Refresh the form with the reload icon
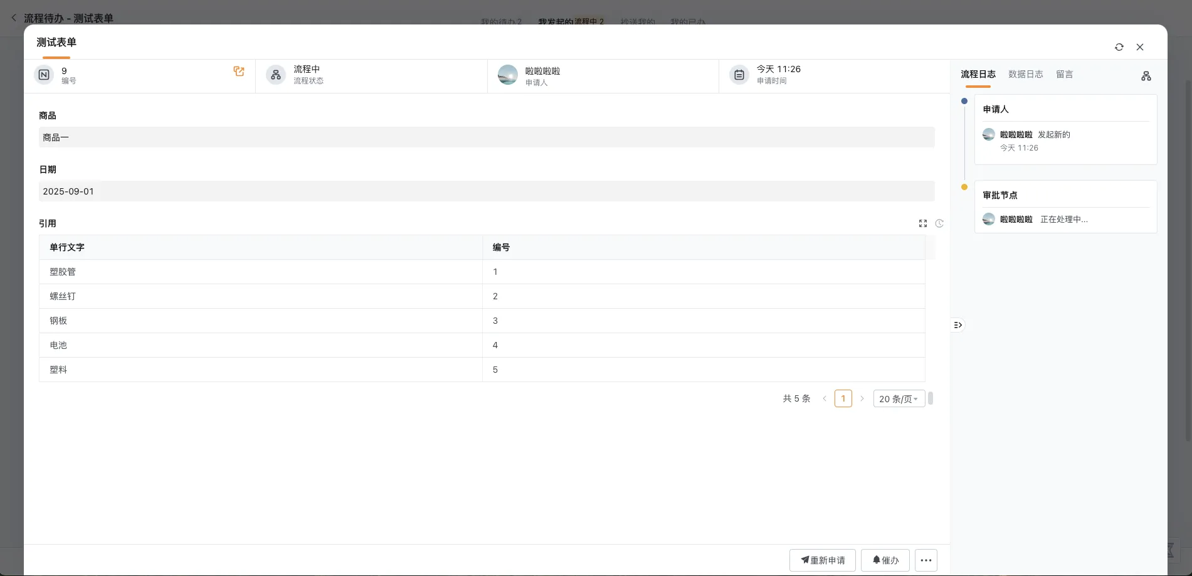The image size is (1192, 576). coord(1119,47)
